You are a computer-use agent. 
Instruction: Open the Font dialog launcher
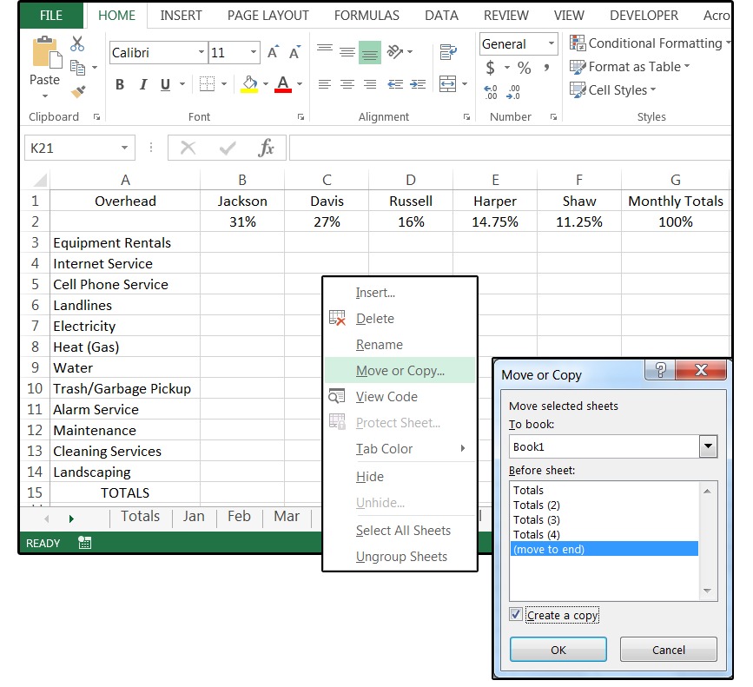(x=301, y=117)
